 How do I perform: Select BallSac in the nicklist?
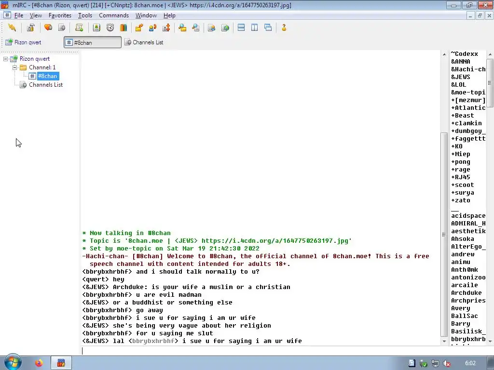coord(465,316)
